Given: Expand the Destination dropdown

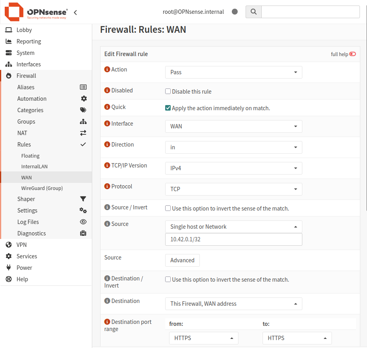Looking at the screenshot, I should click(x=233, y=304).
